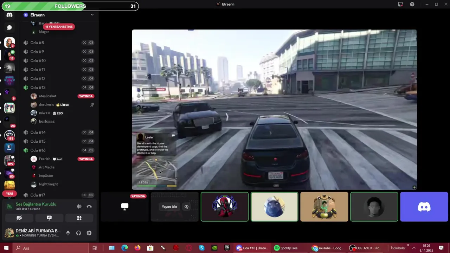The width and height of the screenshot is (450, 253).
Task: Join voice channel Oda #8
Action: [x=59, y=43]
